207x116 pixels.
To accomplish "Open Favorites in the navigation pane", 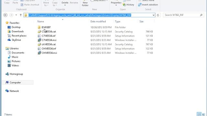I will pos(14,23).
